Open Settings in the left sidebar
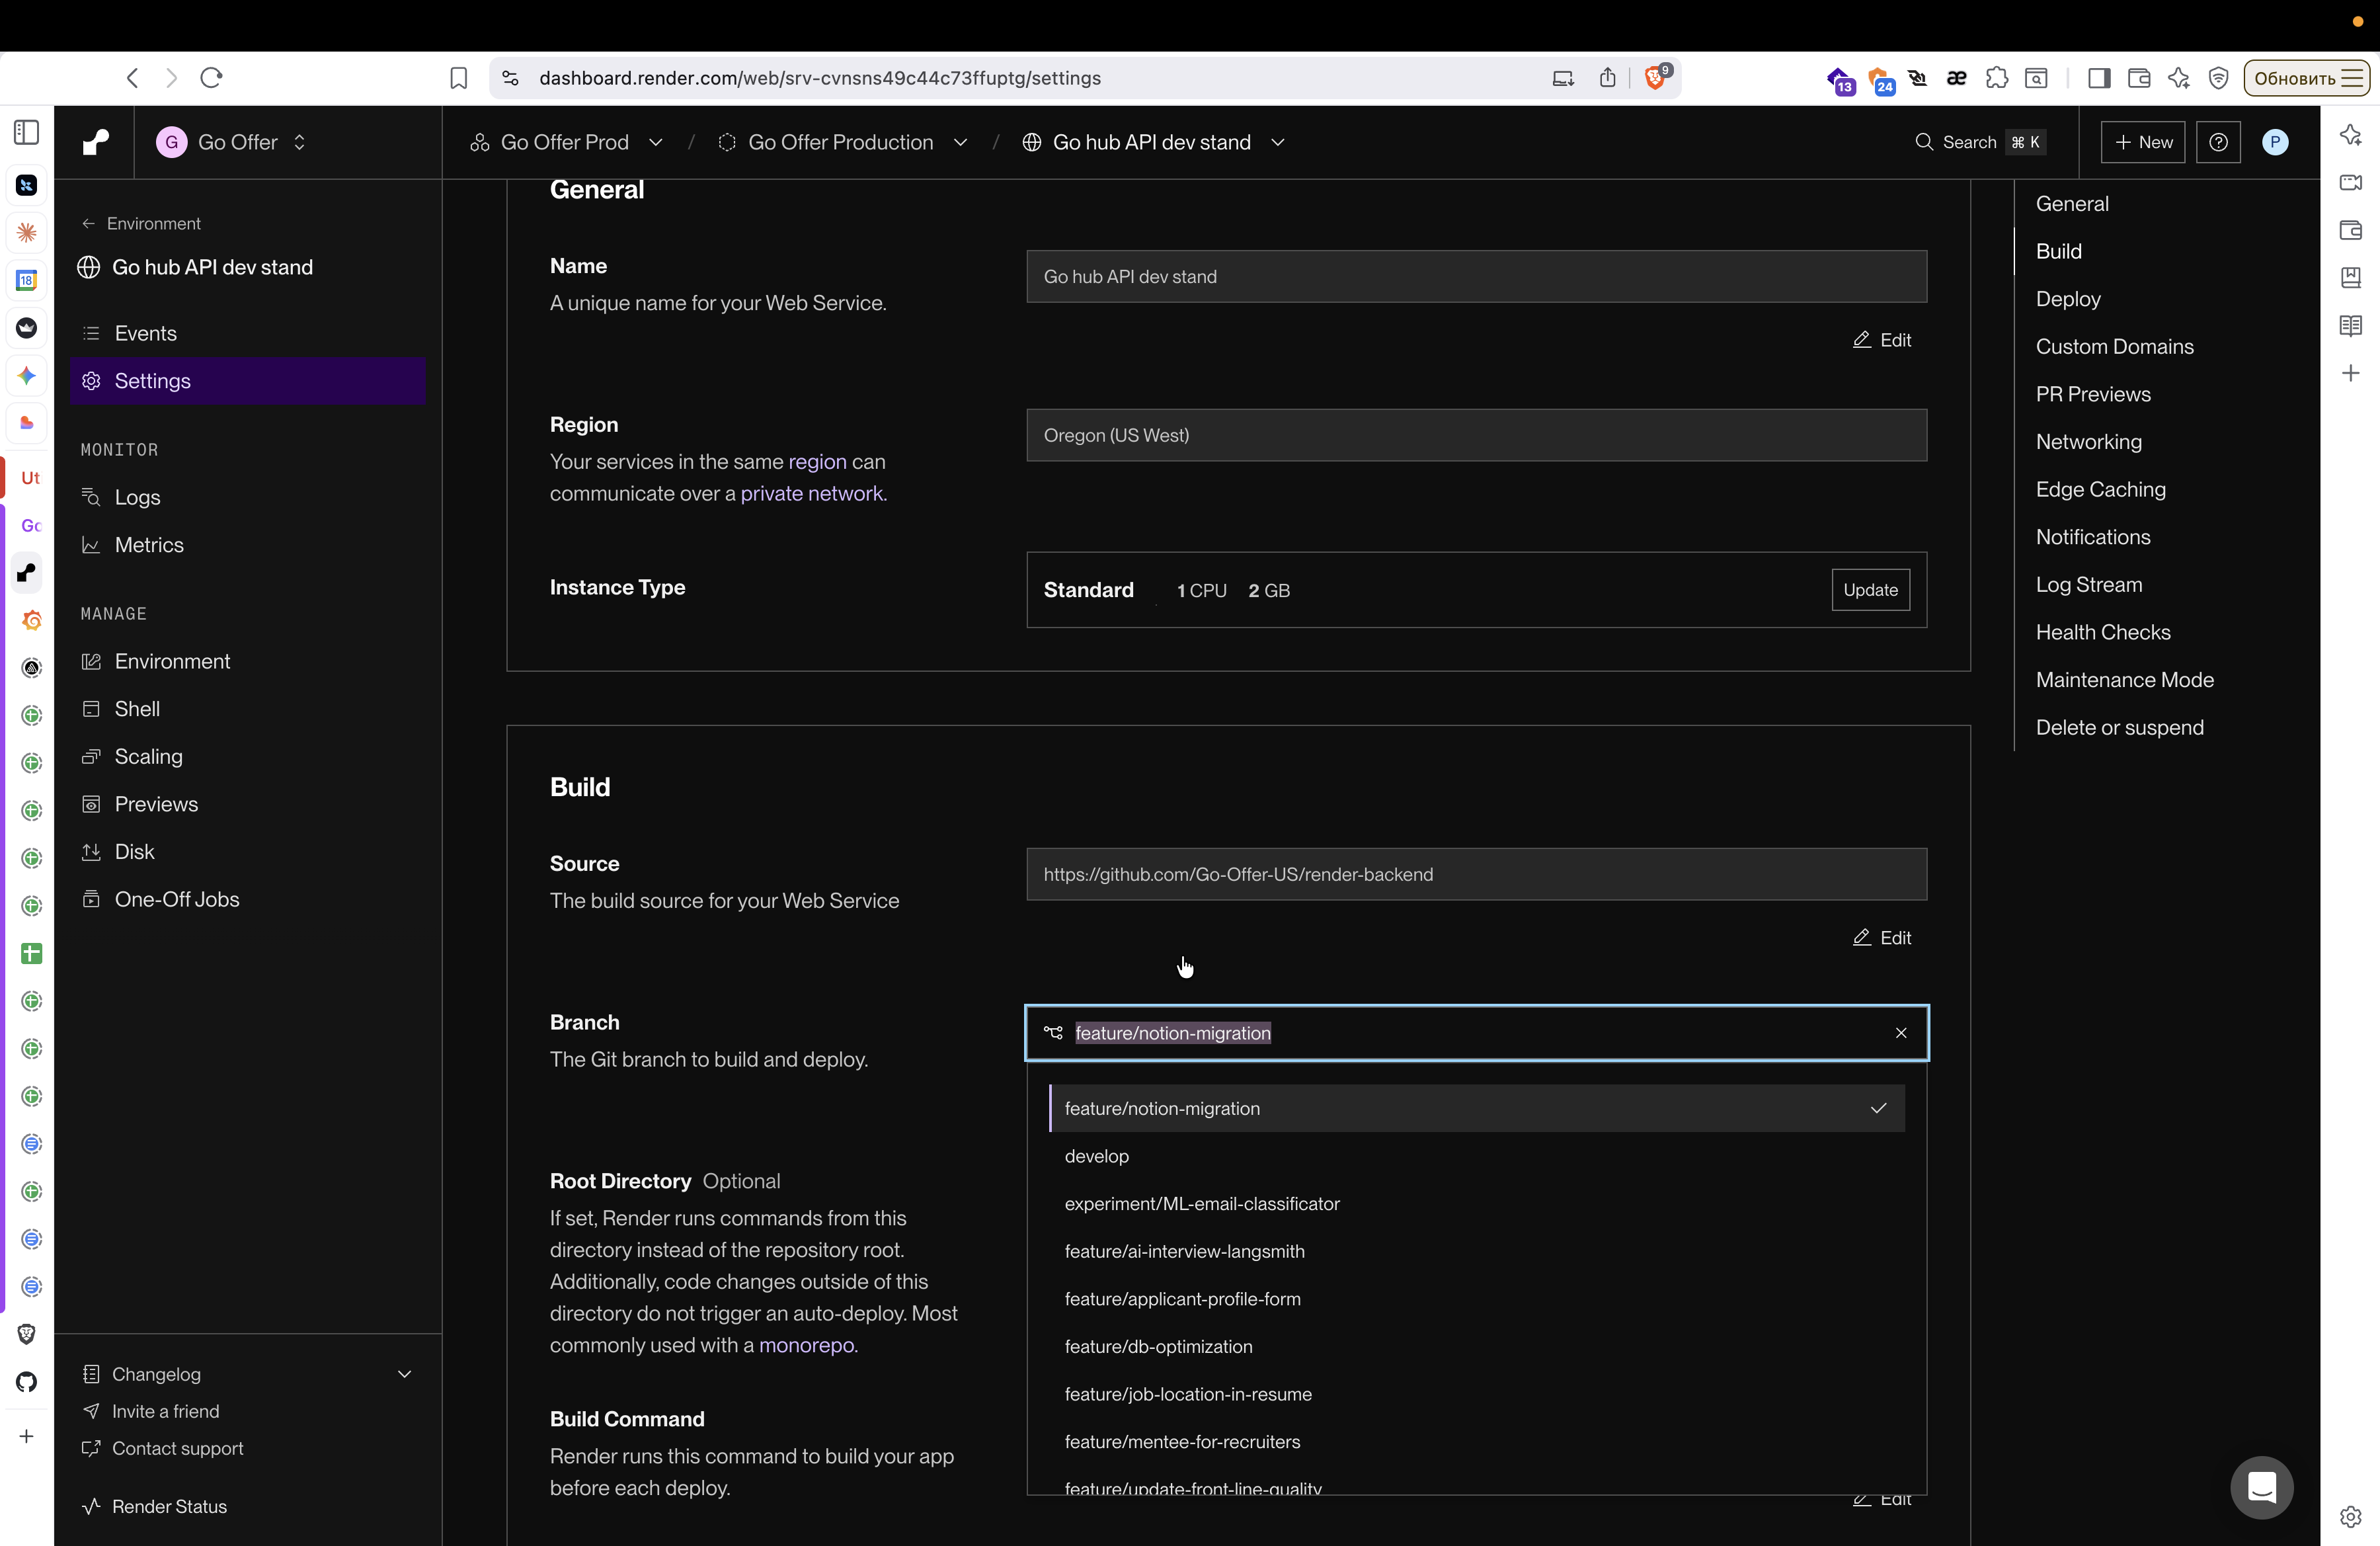 point(248,381)
